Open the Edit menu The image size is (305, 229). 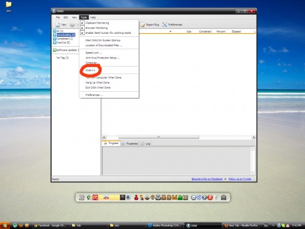(66, 17)
